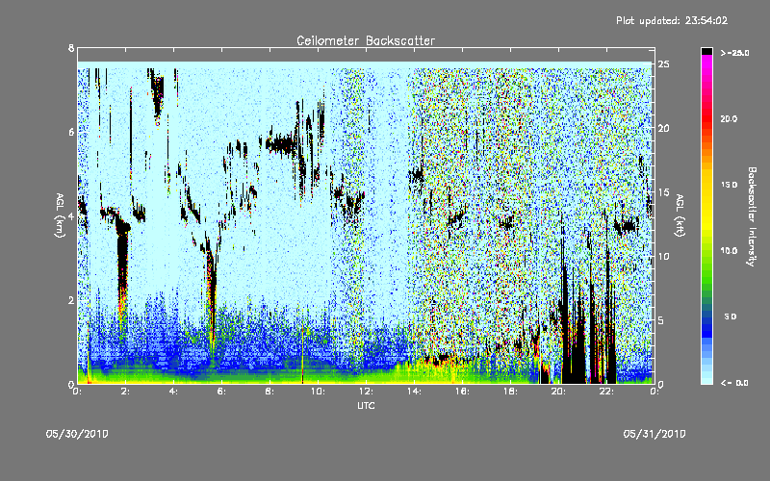This screenshot has height=481, width=770.
Task: Select the 'Backscatter Intensity' colorbar label
Action: coord(752,216)
